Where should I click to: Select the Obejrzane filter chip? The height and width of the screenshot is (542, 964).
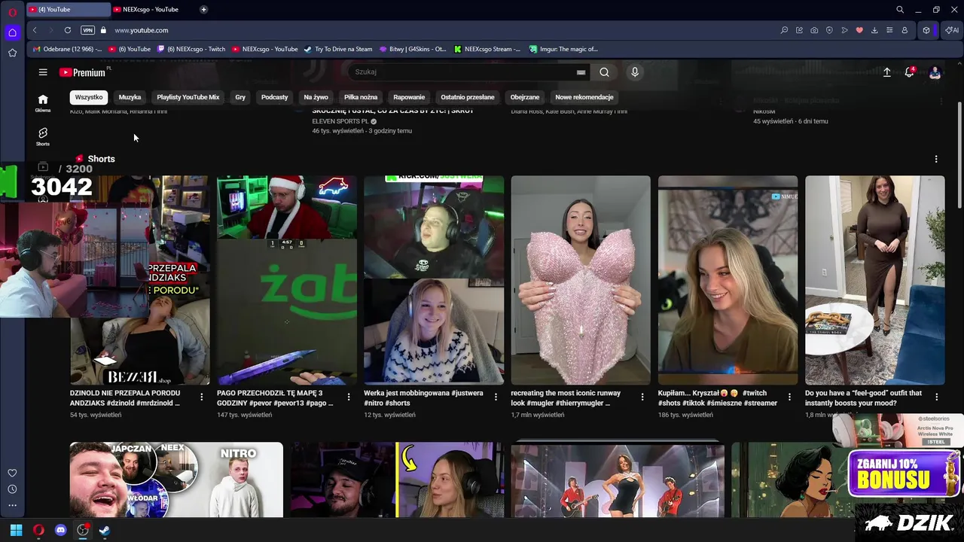click(525, 97)
